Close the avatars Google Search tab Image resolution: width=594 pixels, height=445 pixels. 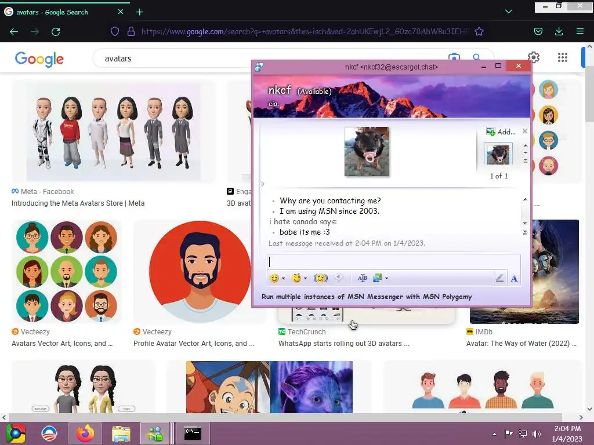click(121, 12)
